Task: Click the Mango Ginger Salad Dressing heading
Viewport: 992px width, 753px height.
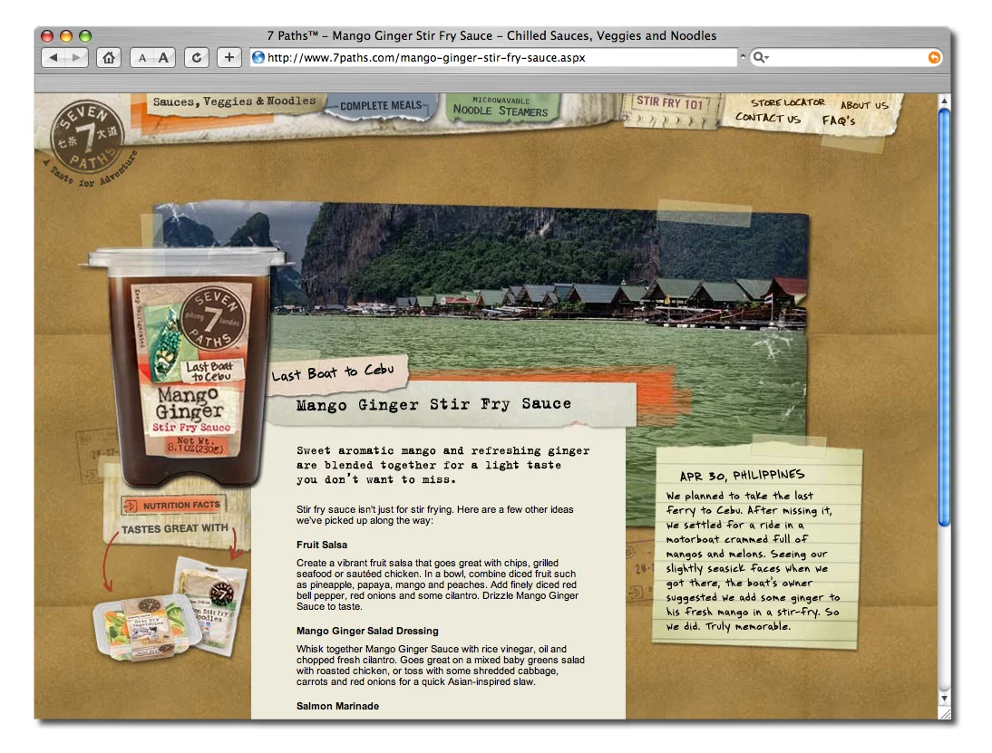Action: 367,631
